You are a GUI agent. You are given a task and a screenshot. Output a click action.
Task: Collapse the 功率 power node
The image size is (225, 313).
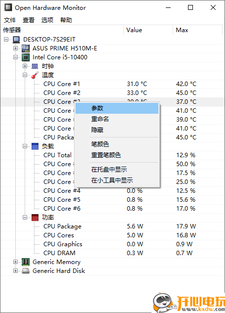pyautogui.click(x=25, y=218)
